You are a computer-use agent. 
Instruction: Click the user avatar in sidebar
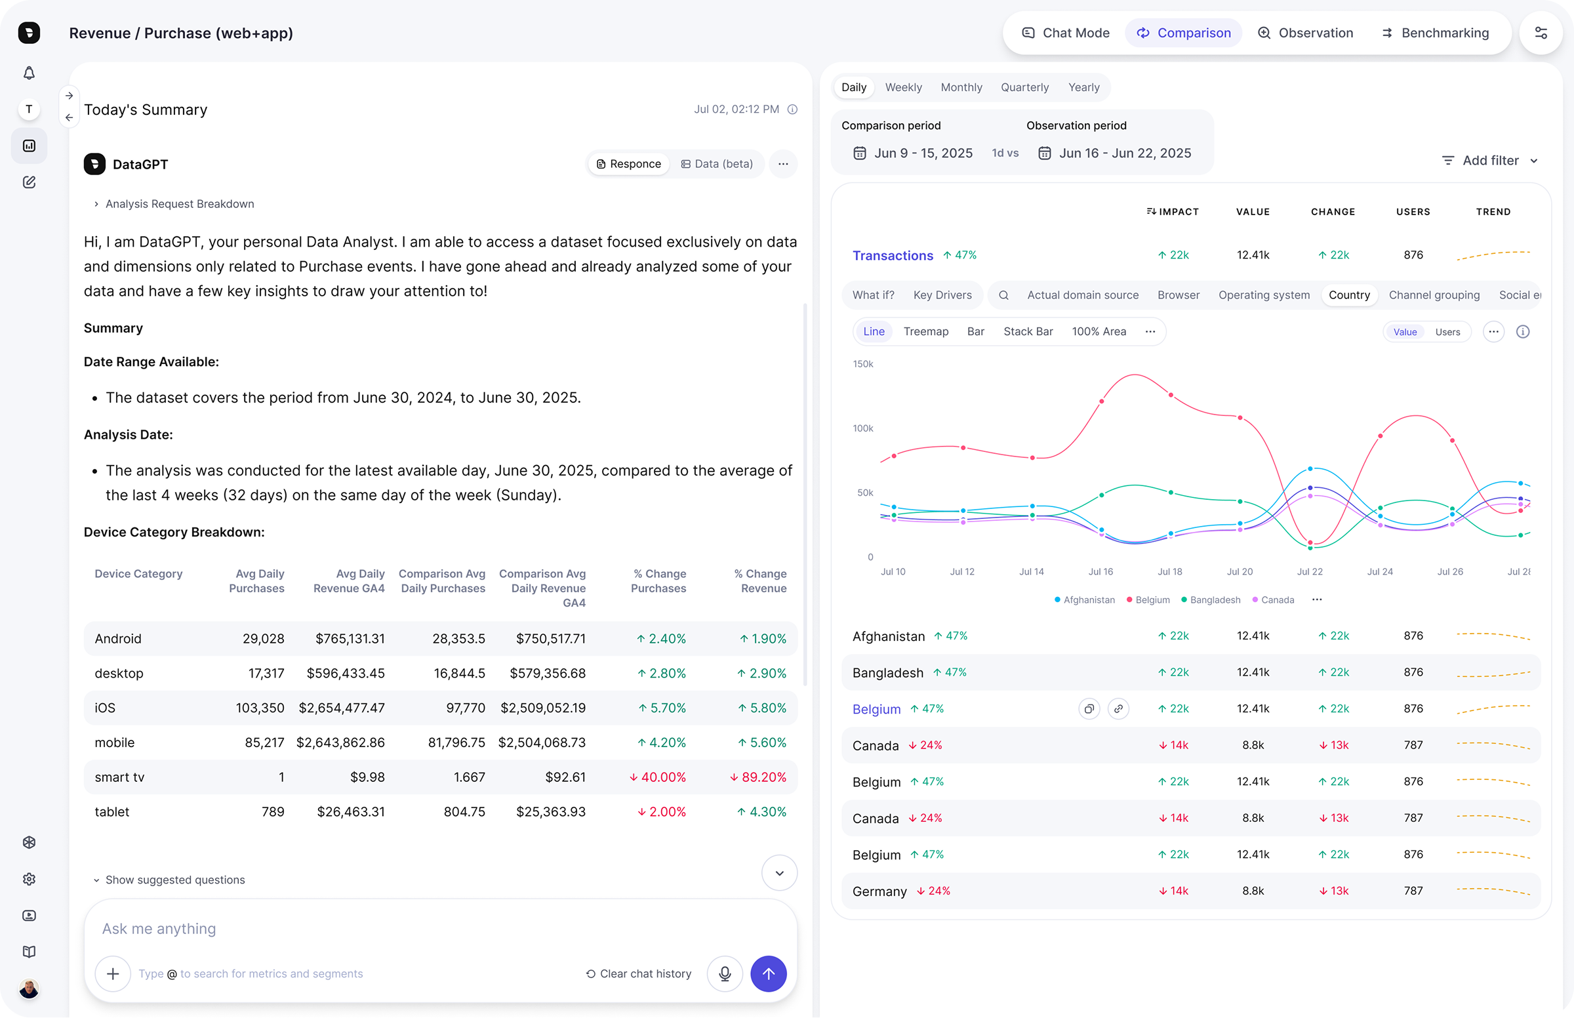29,988
